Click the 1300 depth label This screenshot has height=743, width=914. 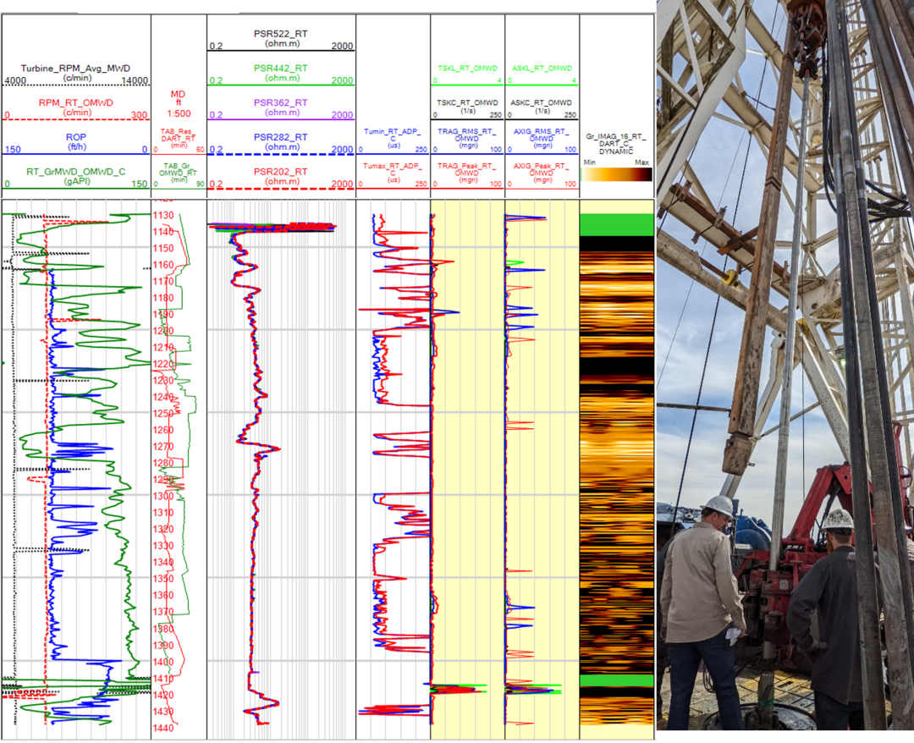pyautogui.click(x=162, y=496)
